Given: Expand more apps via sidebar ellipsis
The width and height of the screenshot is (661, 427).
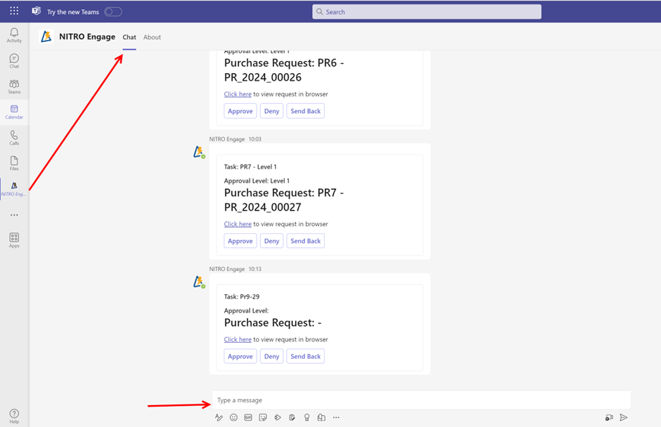Looking at the screenshot, I should pos(14,215).
